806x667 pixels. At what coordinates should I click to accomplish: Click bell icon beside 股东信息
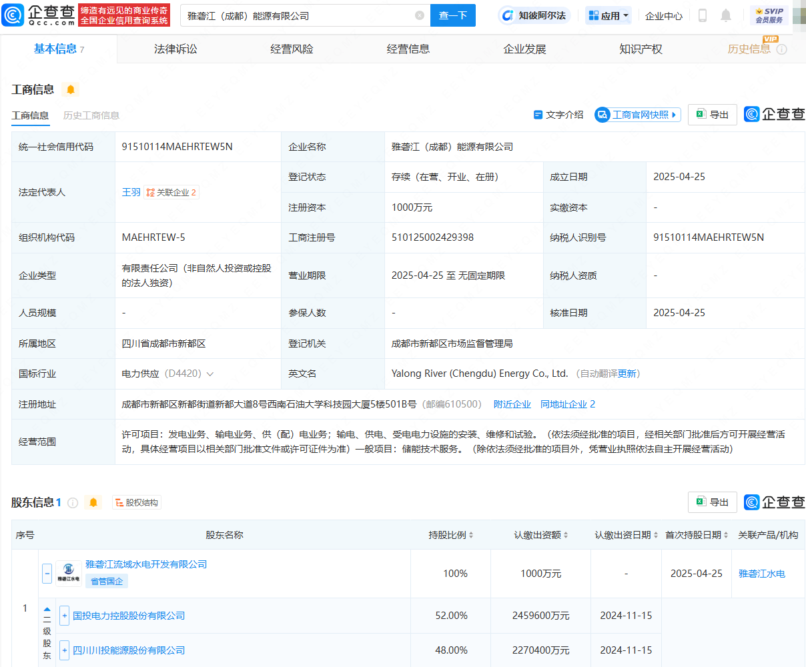(x=93, y=502)
